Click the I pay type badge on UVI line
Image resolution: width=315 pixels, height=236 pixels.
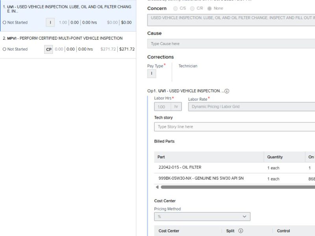[50, 22]
